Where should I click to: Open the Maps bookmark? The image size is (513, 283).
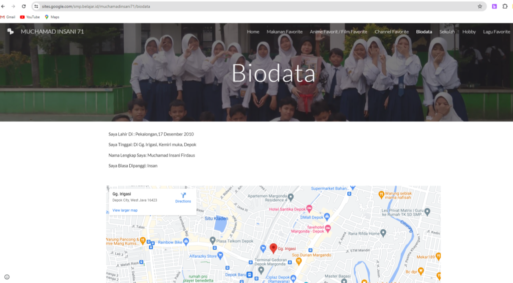tap(52, 17)
